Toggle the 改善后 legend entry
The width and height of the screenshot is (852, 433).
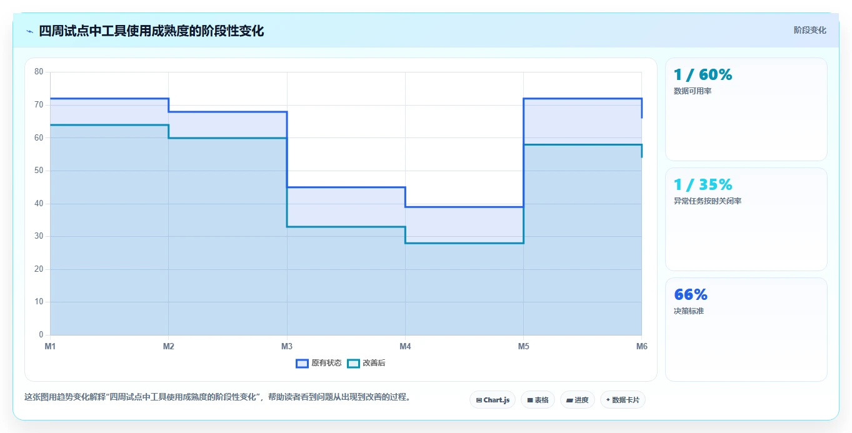coord(366,363)
